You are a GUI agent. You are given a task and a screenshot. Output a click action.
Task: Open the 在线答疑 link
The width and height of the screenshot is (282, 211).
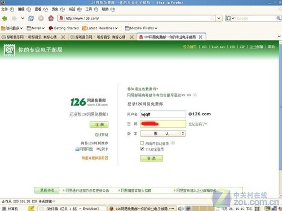click(102, 134)
